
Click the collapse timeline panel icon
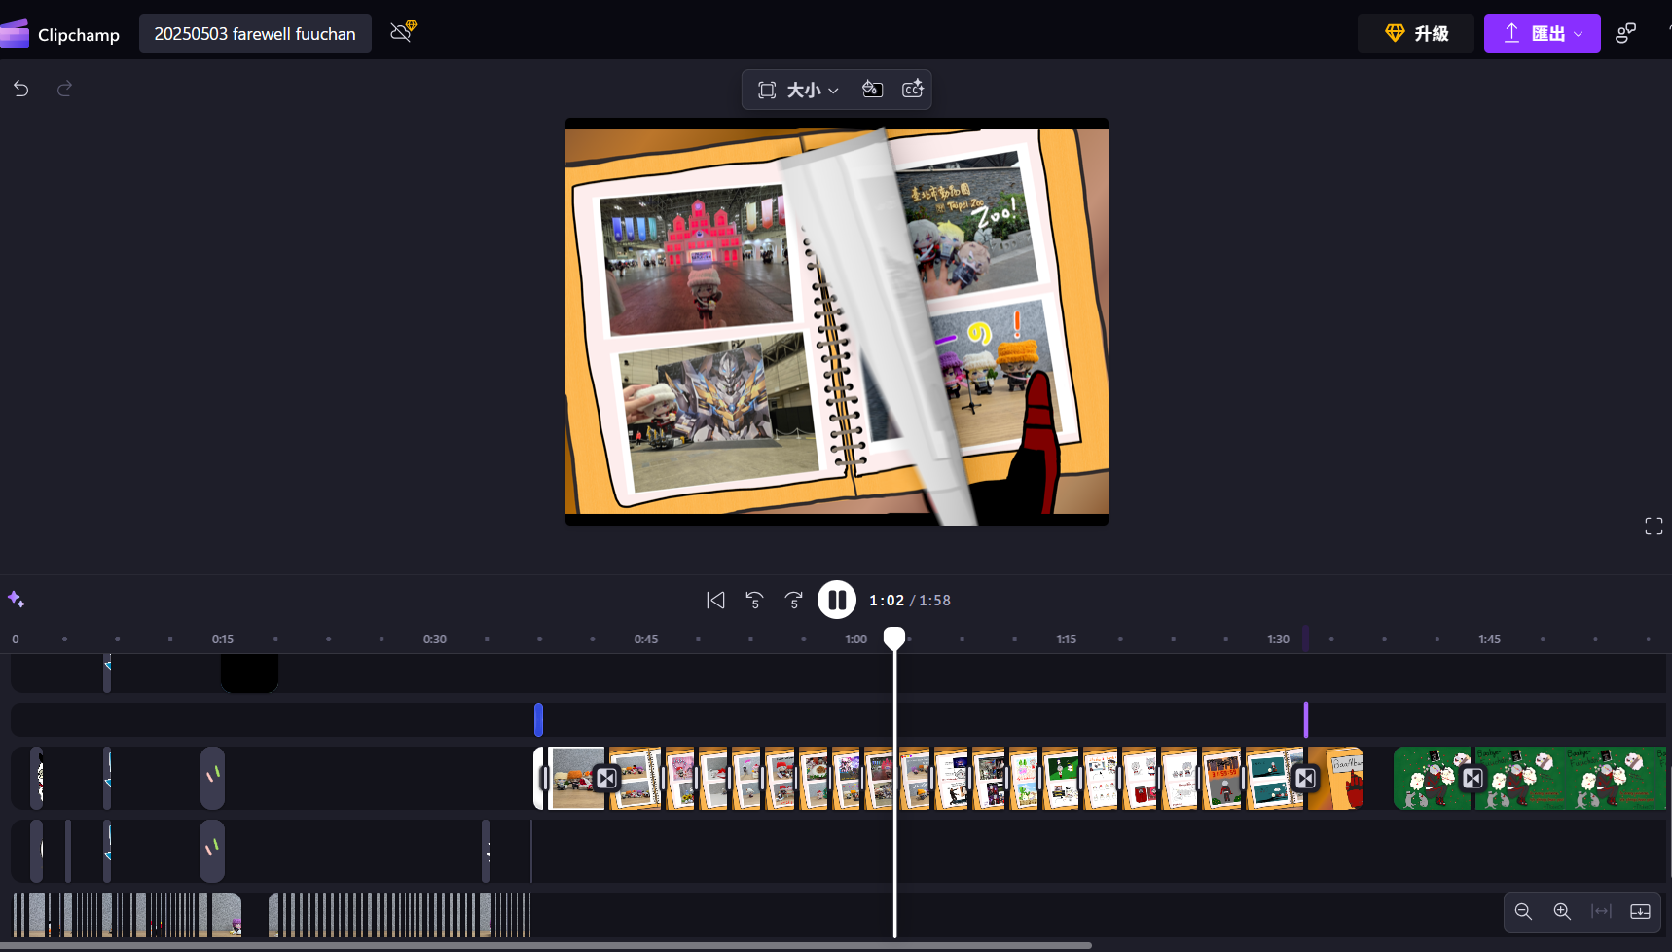click(x=1640, y=911)
